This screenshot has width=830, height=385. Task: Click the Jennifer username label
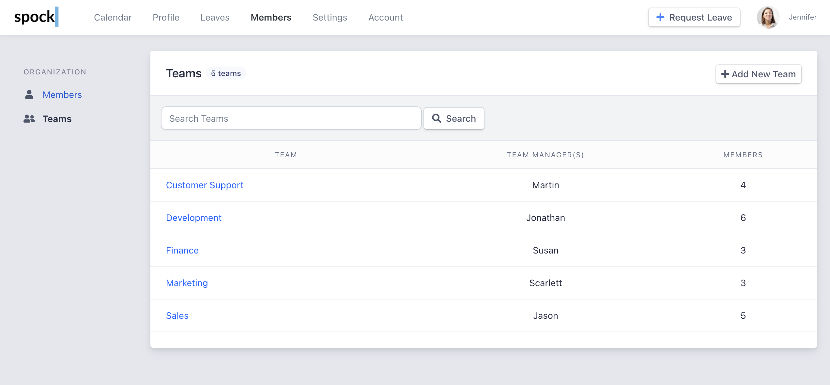[802, 17]
